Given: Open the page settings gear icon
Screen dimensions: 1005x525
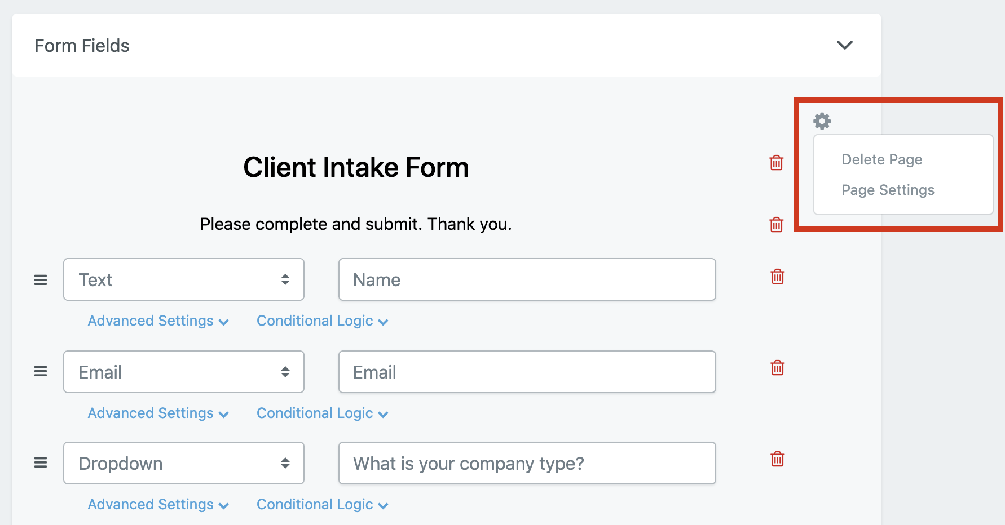Looking at the screenshot, I should click(822, 121).
